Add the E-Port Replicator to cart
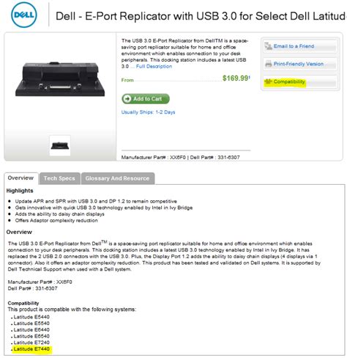Screen dimensions: 347x358 146,98
